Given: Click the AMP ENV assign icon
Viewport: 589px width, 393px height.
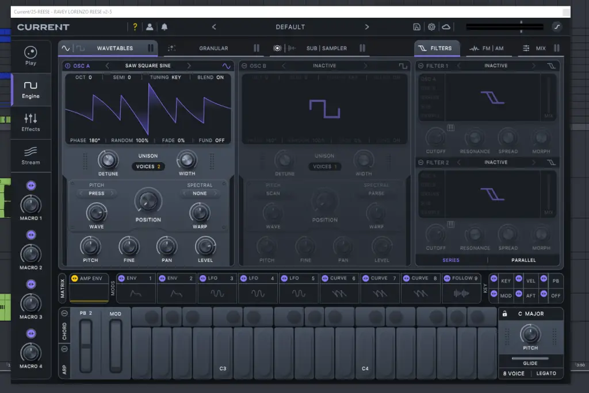Looking at the screenshot, I should coord(74,278).
